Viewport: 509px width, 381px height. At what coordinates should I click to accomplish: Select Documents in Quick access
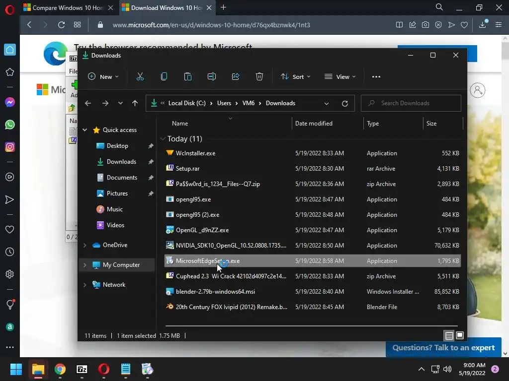pos(122,178)
